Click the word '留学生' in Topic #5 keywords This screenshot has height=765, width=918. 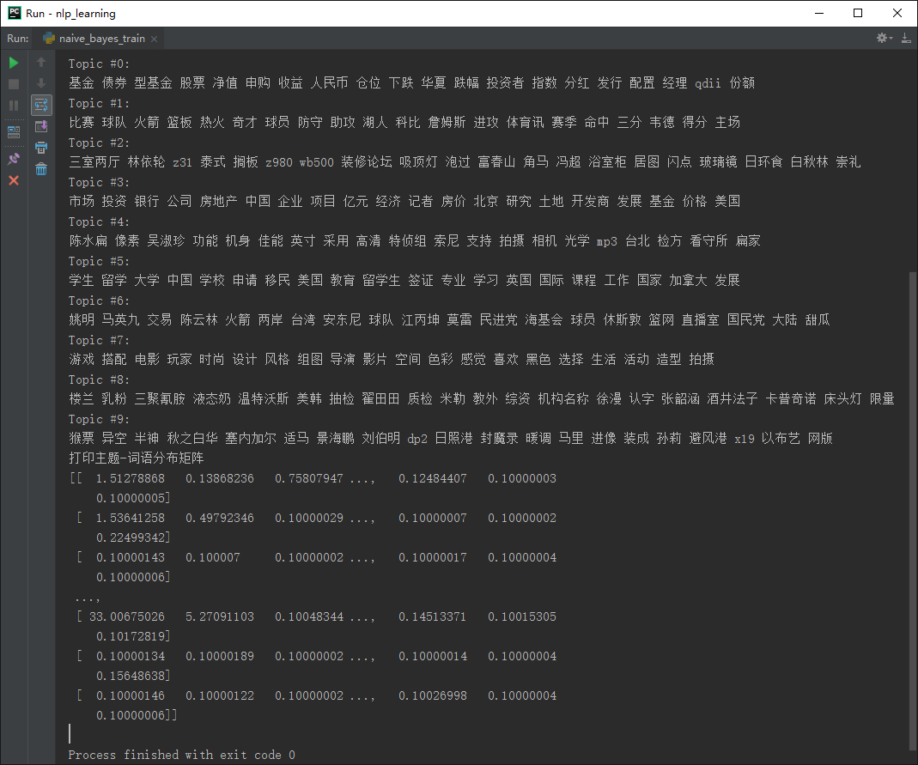pyautogui.click(x=381, y=281)
